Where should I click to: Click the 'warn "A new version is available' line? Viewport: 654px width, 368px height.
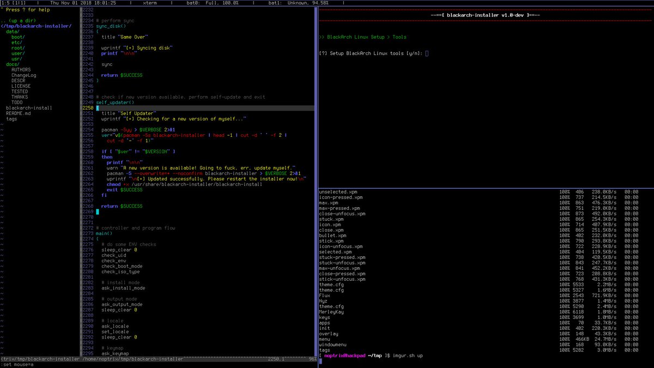tap(201, 168)
